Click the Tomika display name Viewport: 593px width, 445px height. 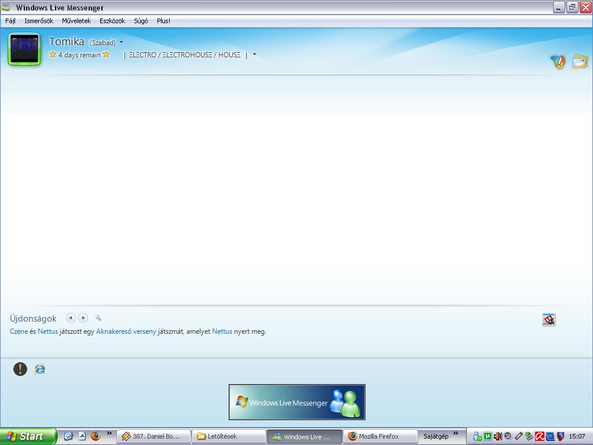point(67,41)
